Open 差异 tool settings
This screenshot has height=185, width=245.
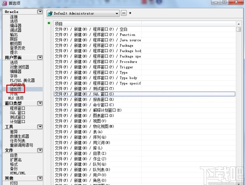pos(14,132)
